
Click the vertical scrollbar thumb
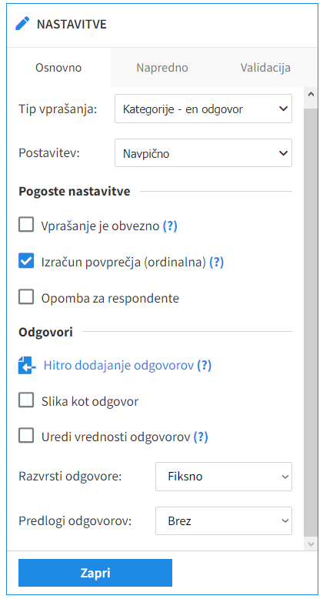pos(311,323)
